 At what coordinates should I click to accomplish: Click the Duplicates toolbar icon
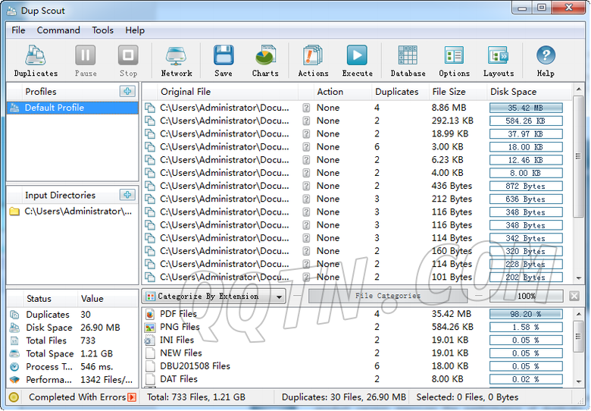36,61
